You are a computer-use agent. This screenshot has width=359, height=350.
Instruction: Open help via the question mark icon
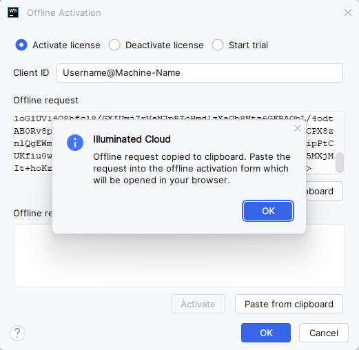coord(17,333)
